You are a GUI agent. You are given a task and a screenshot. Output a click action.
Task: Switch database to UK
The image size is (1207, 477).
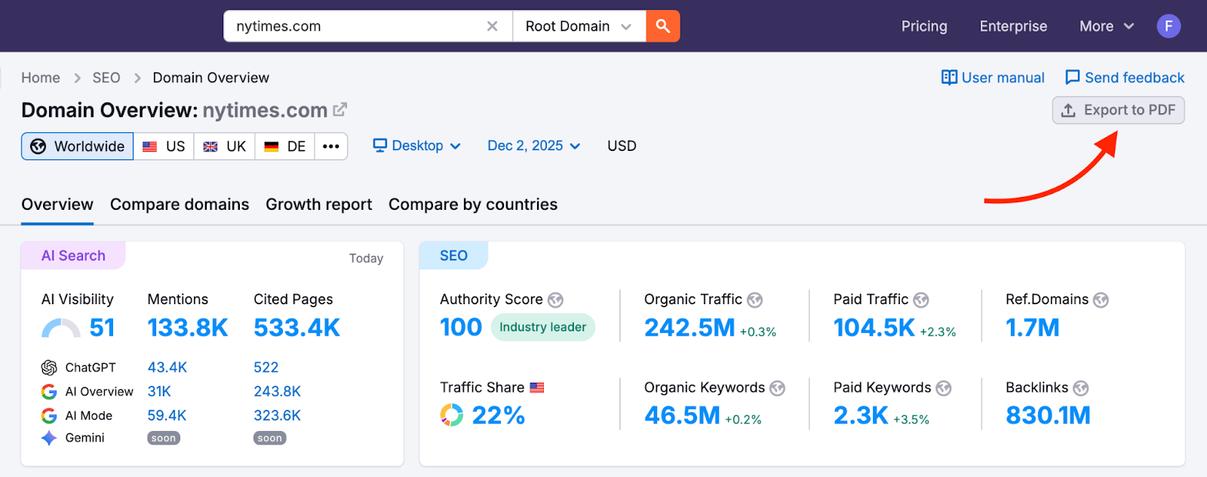(x=225, y=146)
